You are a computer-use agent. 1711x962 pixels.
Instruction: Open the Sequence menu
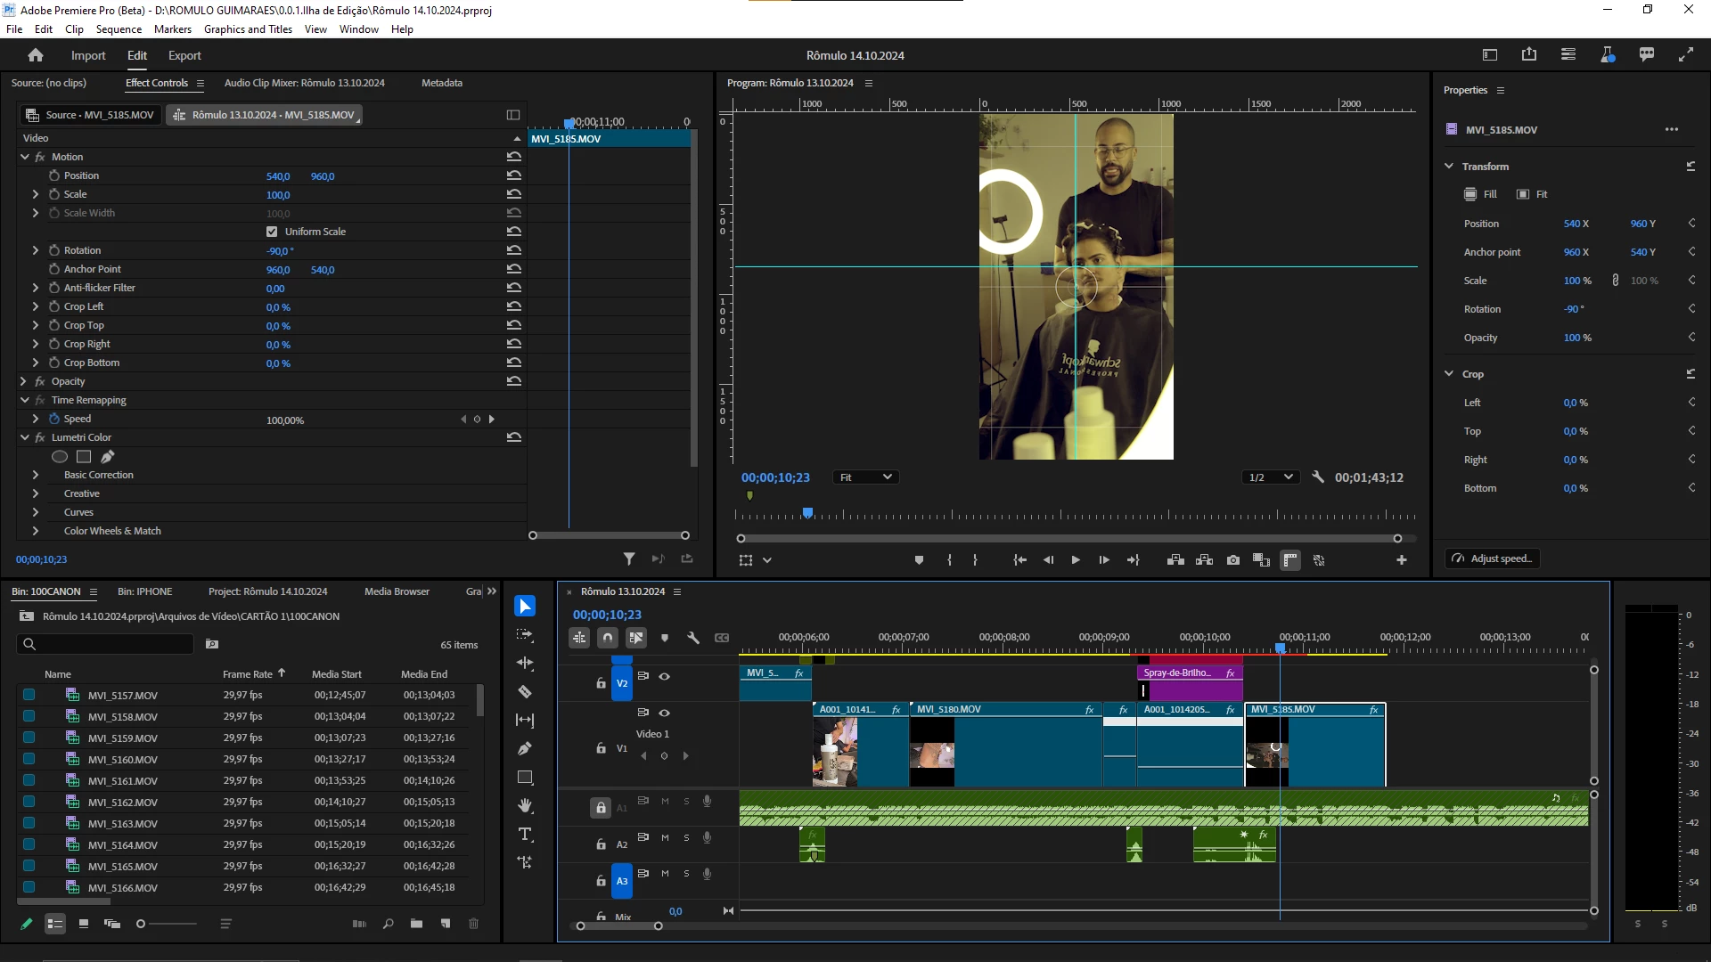point(119,29)
